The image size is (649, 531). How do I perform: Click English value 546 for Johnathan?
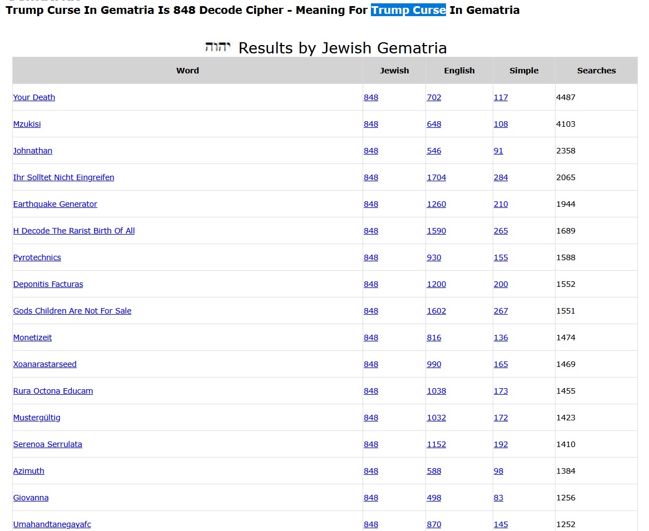click(434, 151)
